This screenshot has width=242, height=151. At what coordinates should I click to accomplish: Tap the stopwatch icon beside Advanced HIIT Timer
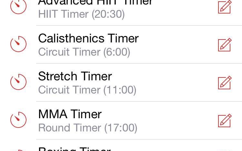point(18,6)
